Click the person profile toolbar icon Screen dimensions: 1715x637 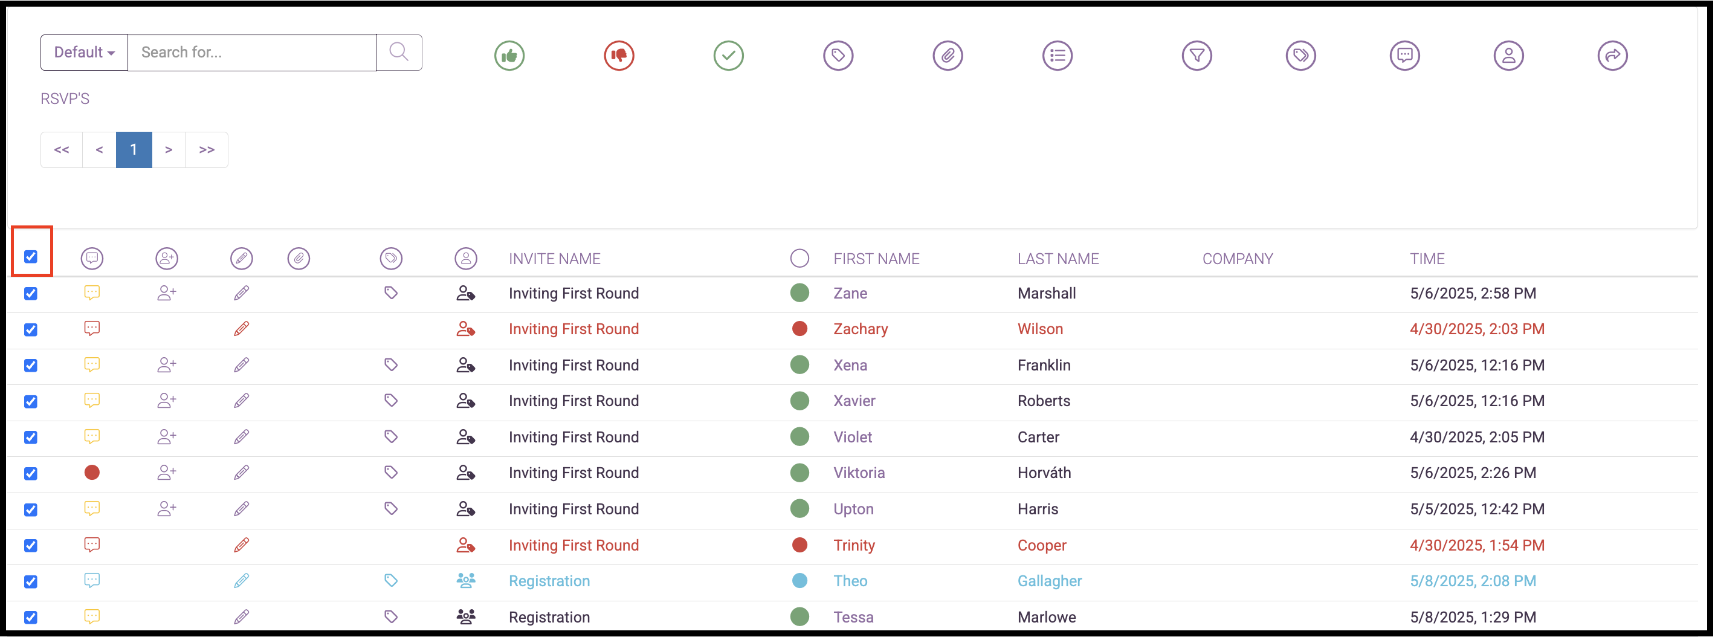point(1508,55)
